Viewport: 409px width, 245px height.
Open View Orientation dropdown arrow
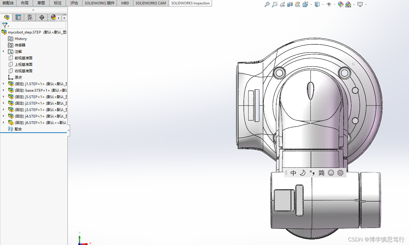coord(311,5)
